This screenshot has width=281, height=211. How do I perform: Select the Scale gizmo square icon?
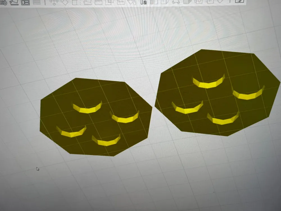75,2
